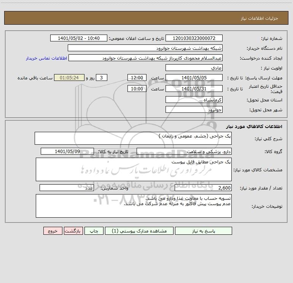The width and height of the screenshot is (293, 283).
Task: Click label اولویت نیاز
Action: click(x=272, y=68)
